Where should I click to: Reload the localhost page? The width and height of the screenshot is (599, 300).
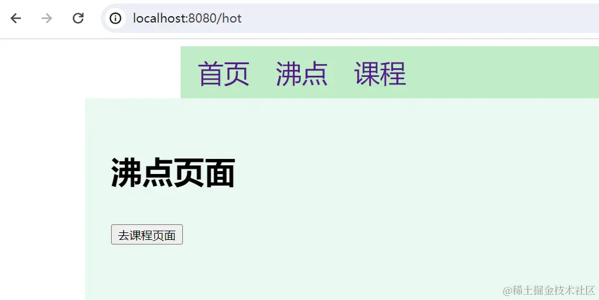click(x=78, y=18)
